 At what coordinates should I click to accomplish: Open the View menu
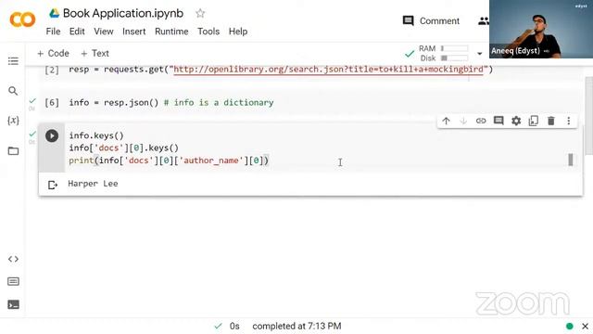click(x=104, y=32)
